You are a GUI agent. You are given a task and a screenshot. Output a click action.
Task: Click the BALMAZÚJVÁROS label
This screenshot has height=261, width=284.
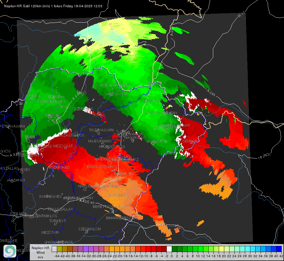click(102, 166)
